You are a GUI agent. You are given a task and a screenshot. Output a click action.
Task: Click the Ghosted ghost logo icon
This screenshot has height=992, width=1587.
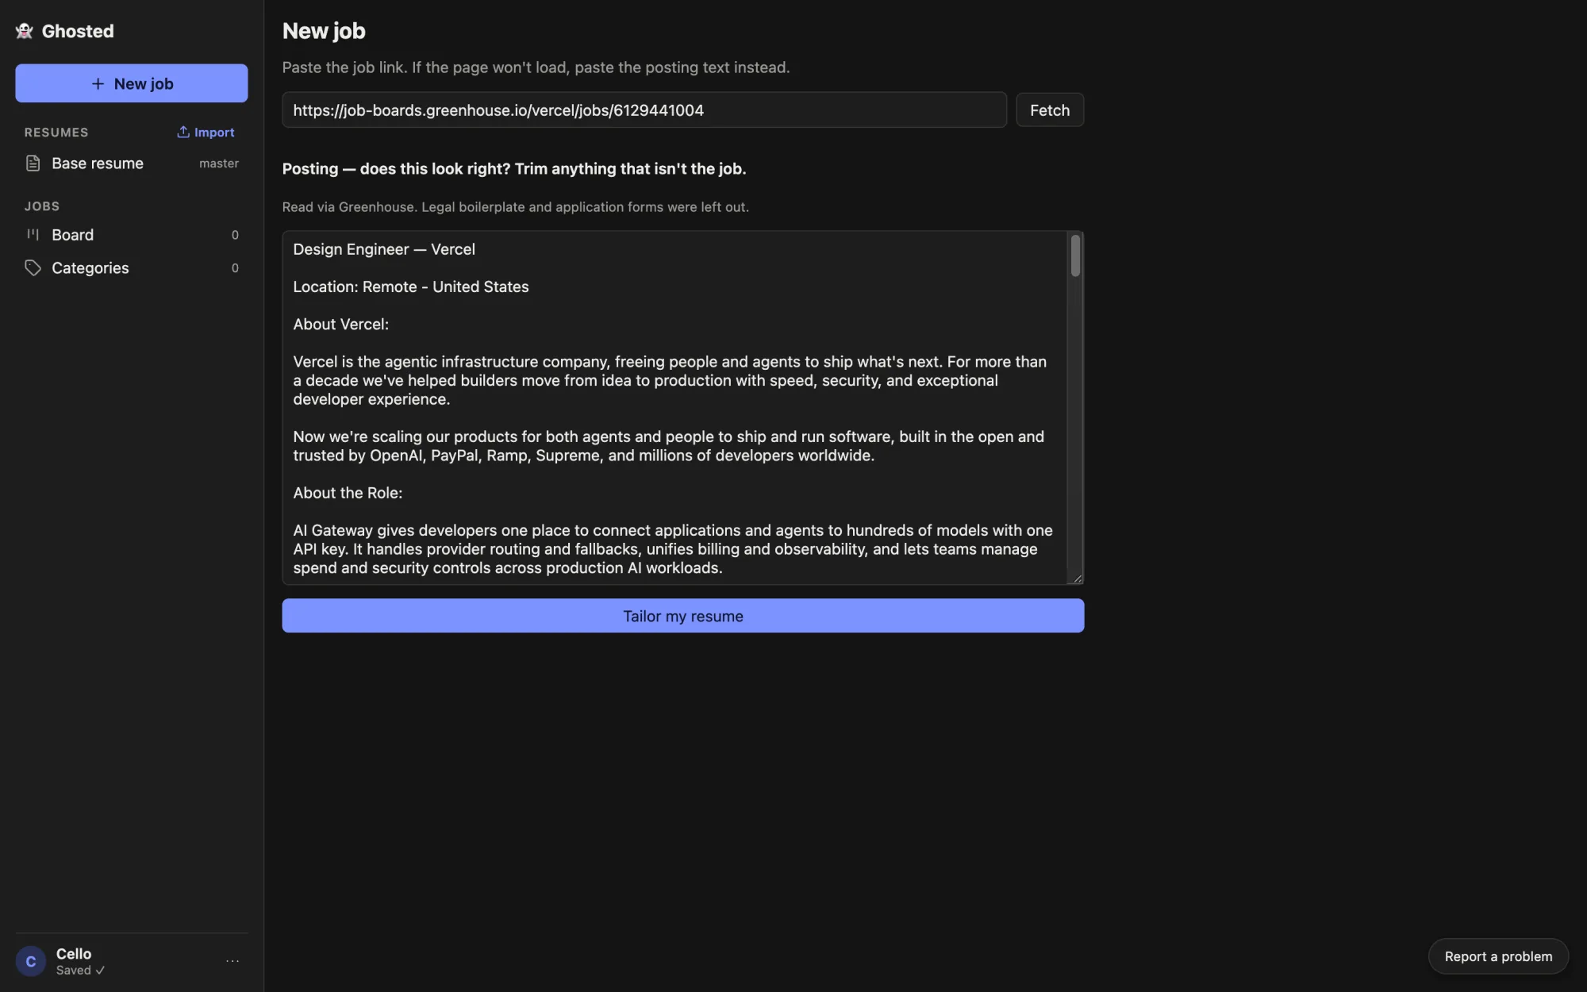click(x=25, y=31)
